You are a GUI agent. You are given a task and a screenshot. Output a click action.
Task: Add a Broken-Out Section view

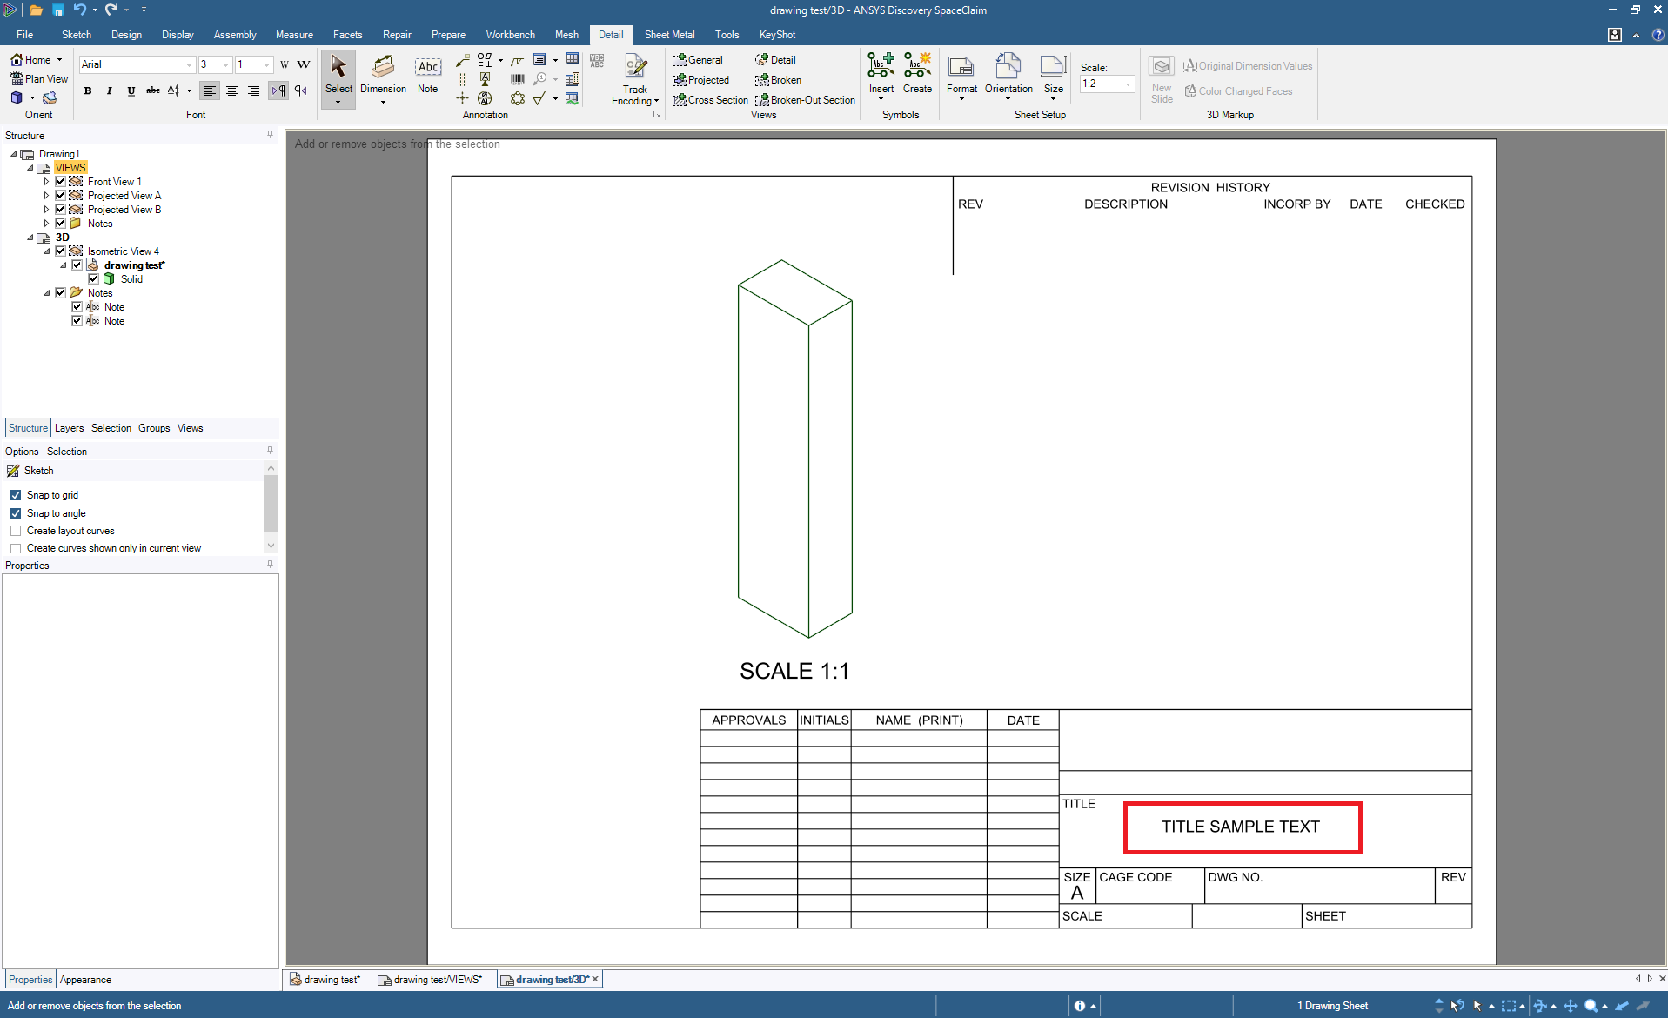[805, 100]
